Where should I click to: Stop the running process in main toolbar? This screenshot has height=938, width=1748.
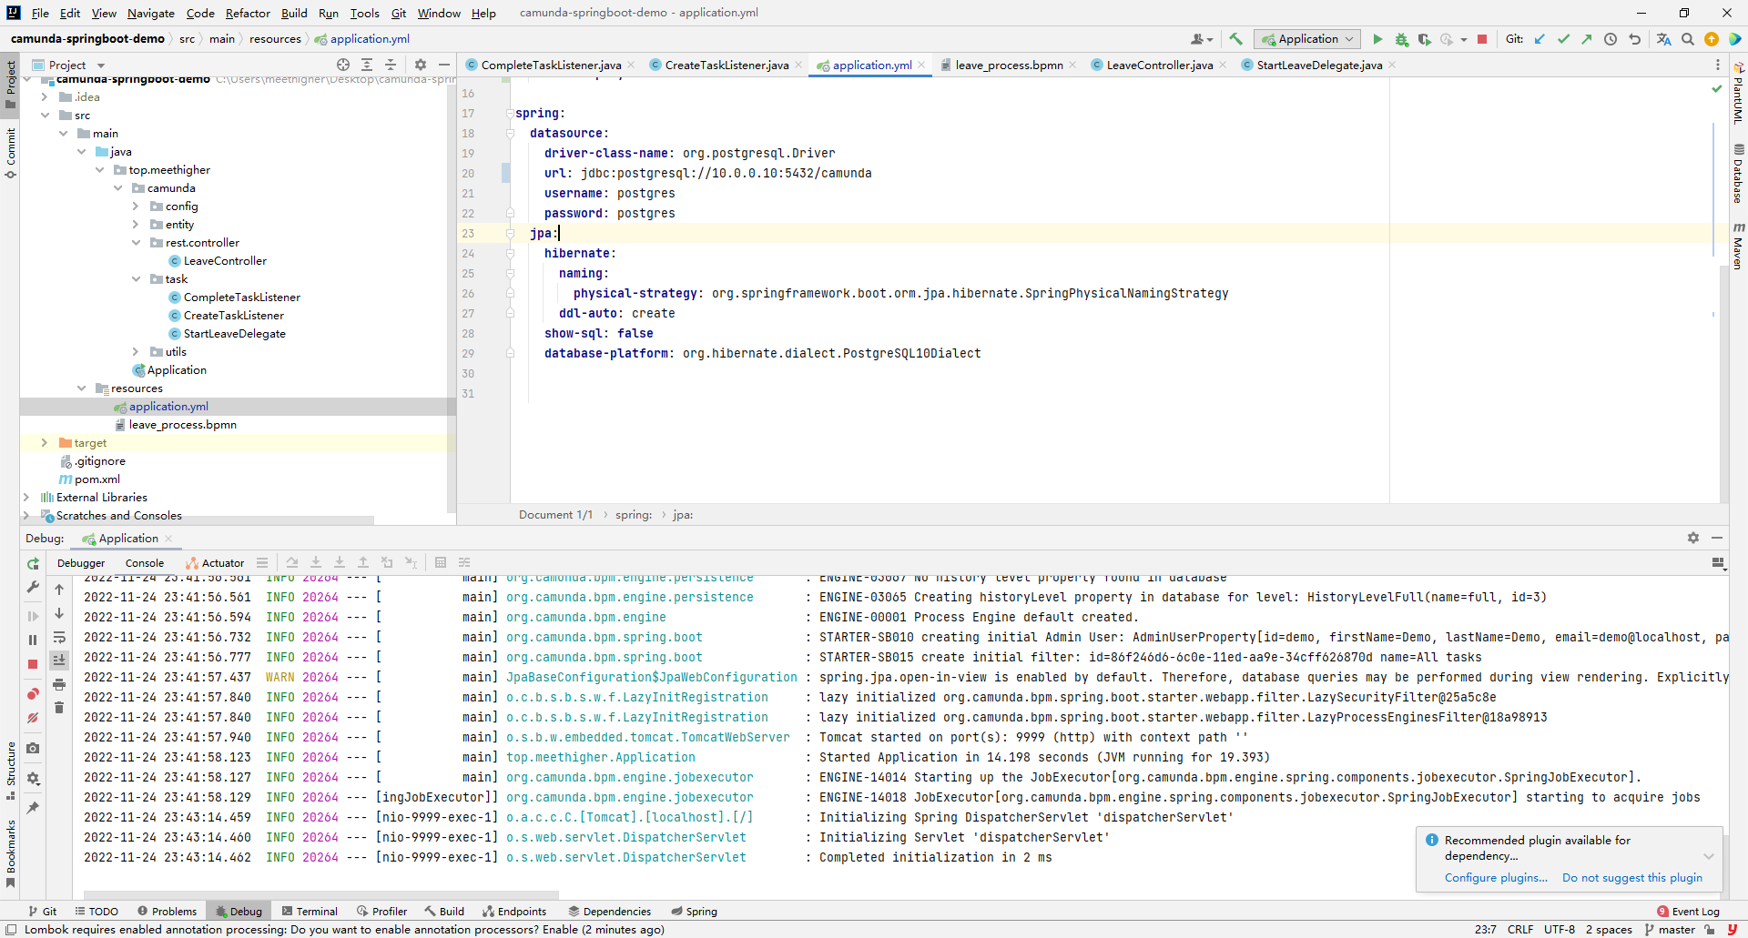coord(1482,39)
